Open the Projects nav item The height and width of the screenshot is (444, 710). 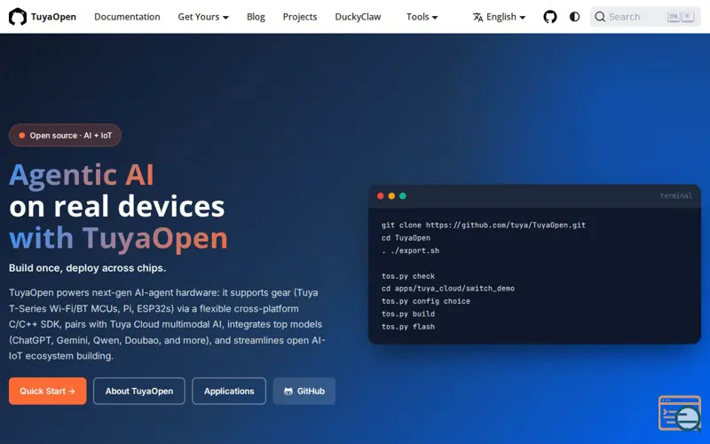[x=300, y=17]
